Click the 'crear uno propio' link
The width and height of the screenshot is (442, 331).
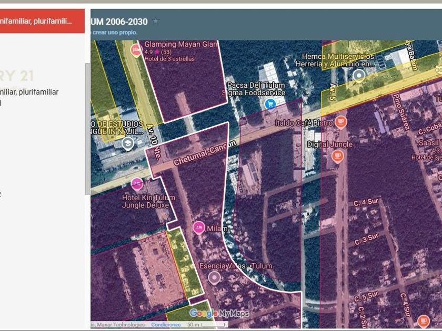pyautogui.click(x=115, y=33)
